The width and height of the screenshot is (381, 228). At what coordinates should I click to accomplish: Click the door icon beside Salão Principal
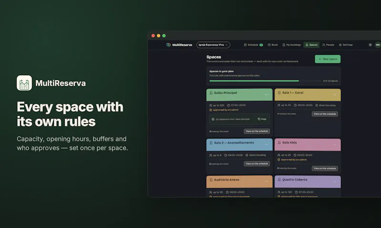pos(211,93)
